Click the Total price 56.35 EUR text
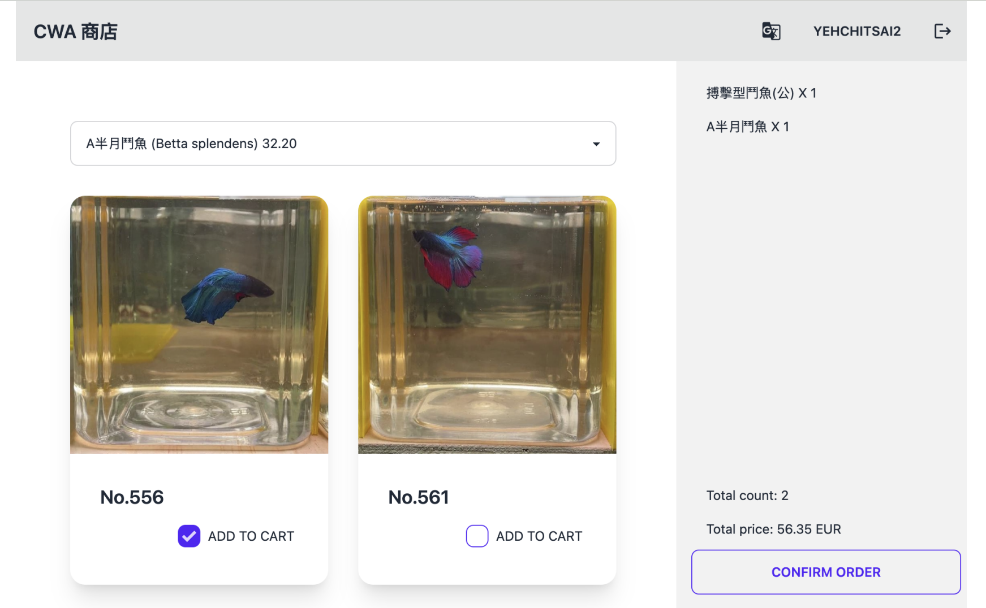 [x=773, y=529]
